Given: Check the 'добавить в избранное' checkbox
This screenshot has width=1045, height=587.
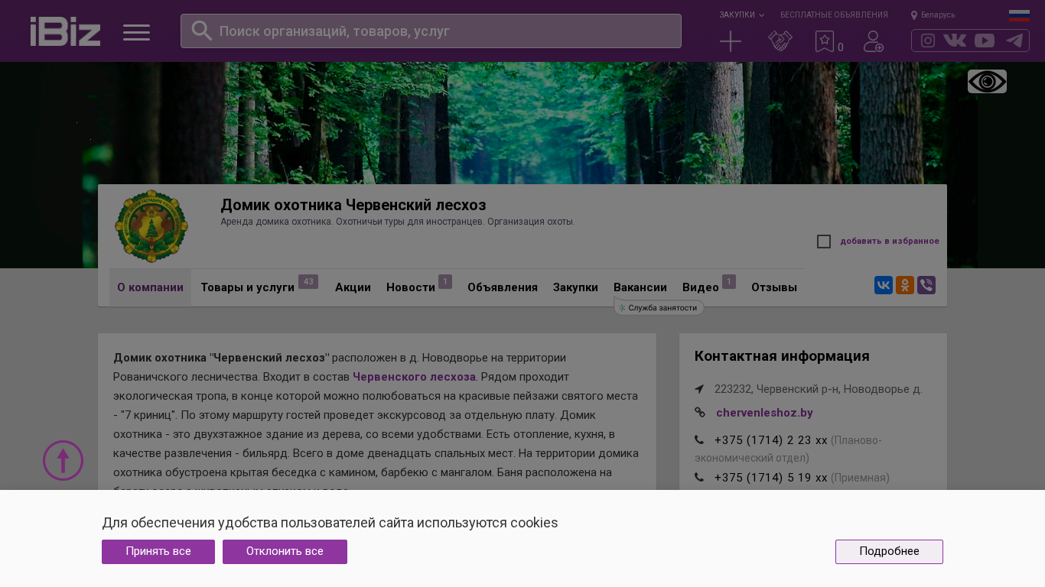Looking at the screenshot, I should 824,242.
